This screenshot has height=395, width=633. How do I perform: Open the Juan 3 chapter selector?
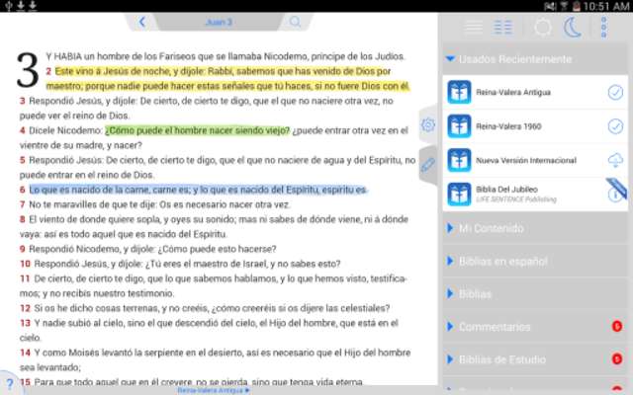coord(219,21)
